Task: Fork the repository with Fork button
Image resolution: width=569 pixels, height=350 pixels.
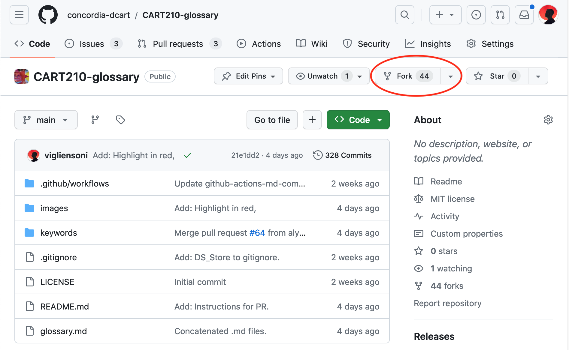Action: [408, 76]
